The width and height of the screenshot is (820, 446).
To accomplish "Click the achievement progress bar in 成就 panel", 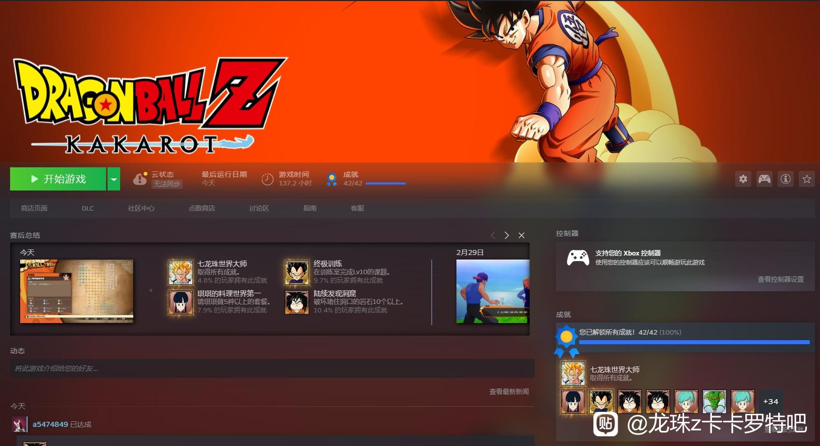I will point(694,342).
